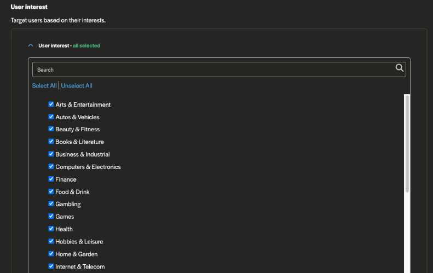Click the Select All link
This screenshot has height=273, width=433.
[44, 86]
